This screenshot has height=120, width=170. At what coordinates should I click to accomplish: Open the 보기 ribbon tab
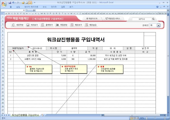(x=71, y=7)
